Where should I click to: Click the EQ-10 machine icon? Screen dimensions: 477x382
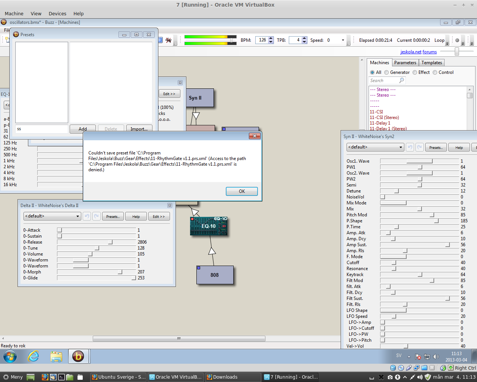(209, 226)
